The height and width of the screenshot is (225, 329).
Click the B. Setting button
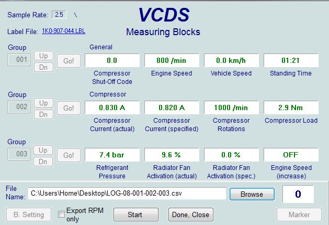click(x=29, y=215)
